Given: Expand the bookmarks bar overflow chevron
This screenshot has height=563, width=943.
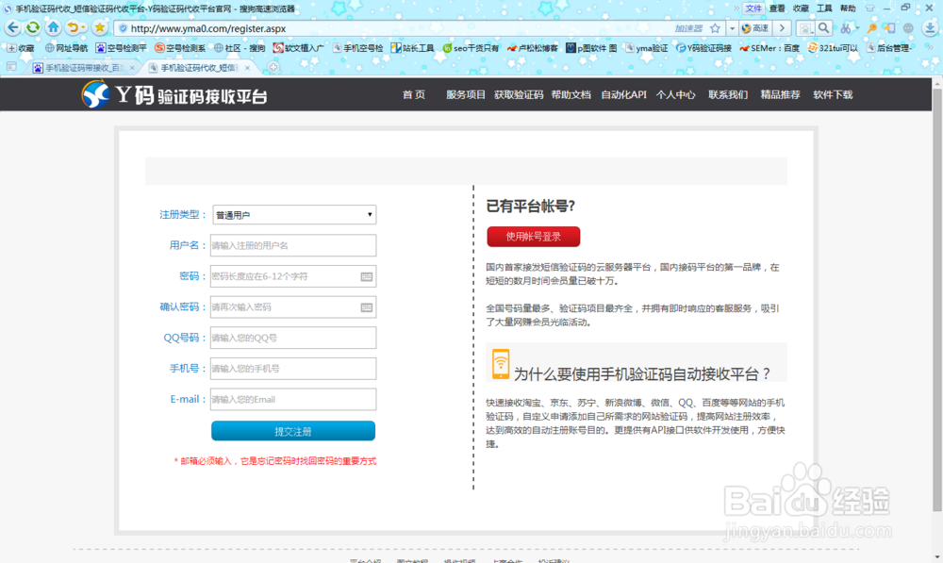Looking at the screenshot, I should pyautogui.click(x=929, y=48).
